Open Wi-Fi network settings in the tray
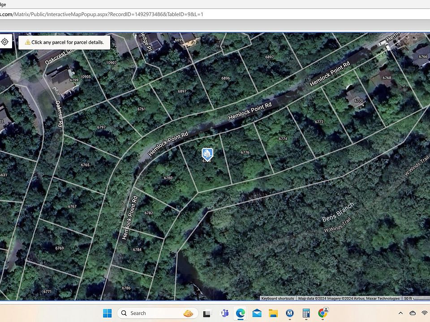The width and height of the screenshot is (430, 322). [x=425, y=313]
